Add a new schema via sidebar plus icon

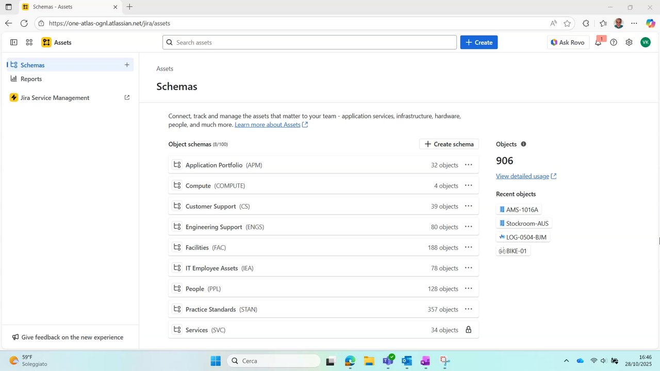point(127,65)
